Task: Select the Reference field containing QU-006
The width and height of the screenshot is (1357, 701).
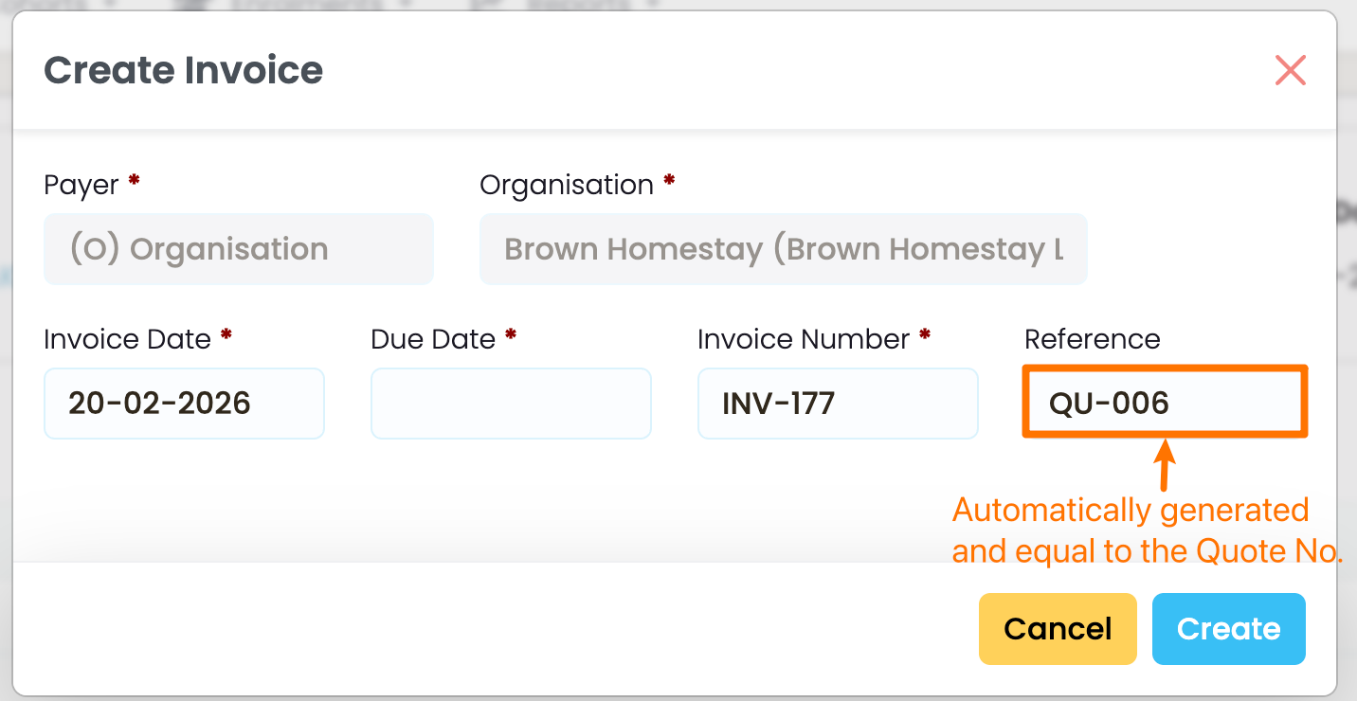Action: click(1165, 404)
